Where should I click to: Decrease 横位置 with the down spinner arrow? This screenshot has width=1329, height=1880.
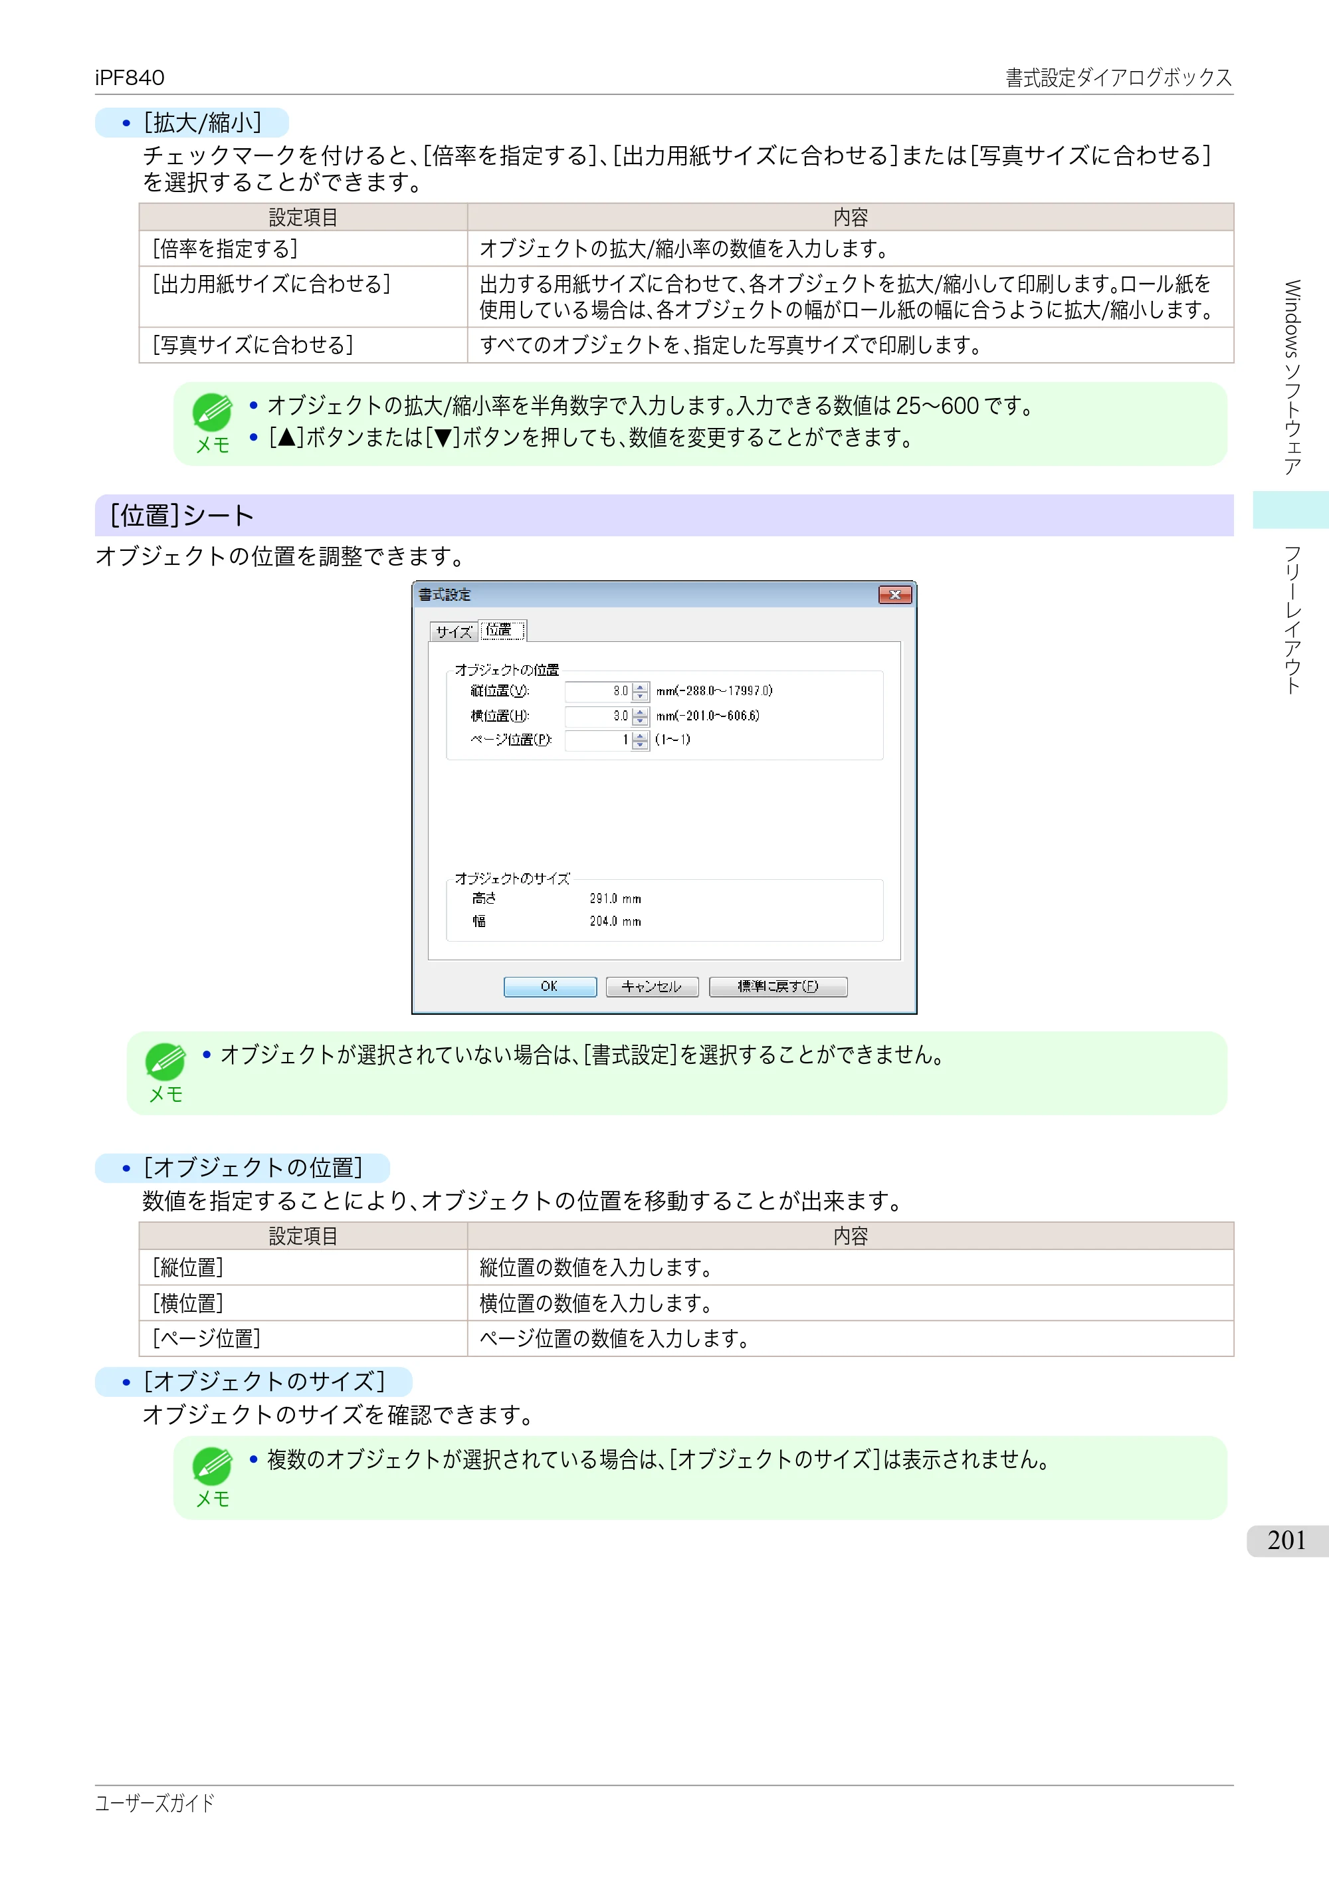(x=641, y=722)
